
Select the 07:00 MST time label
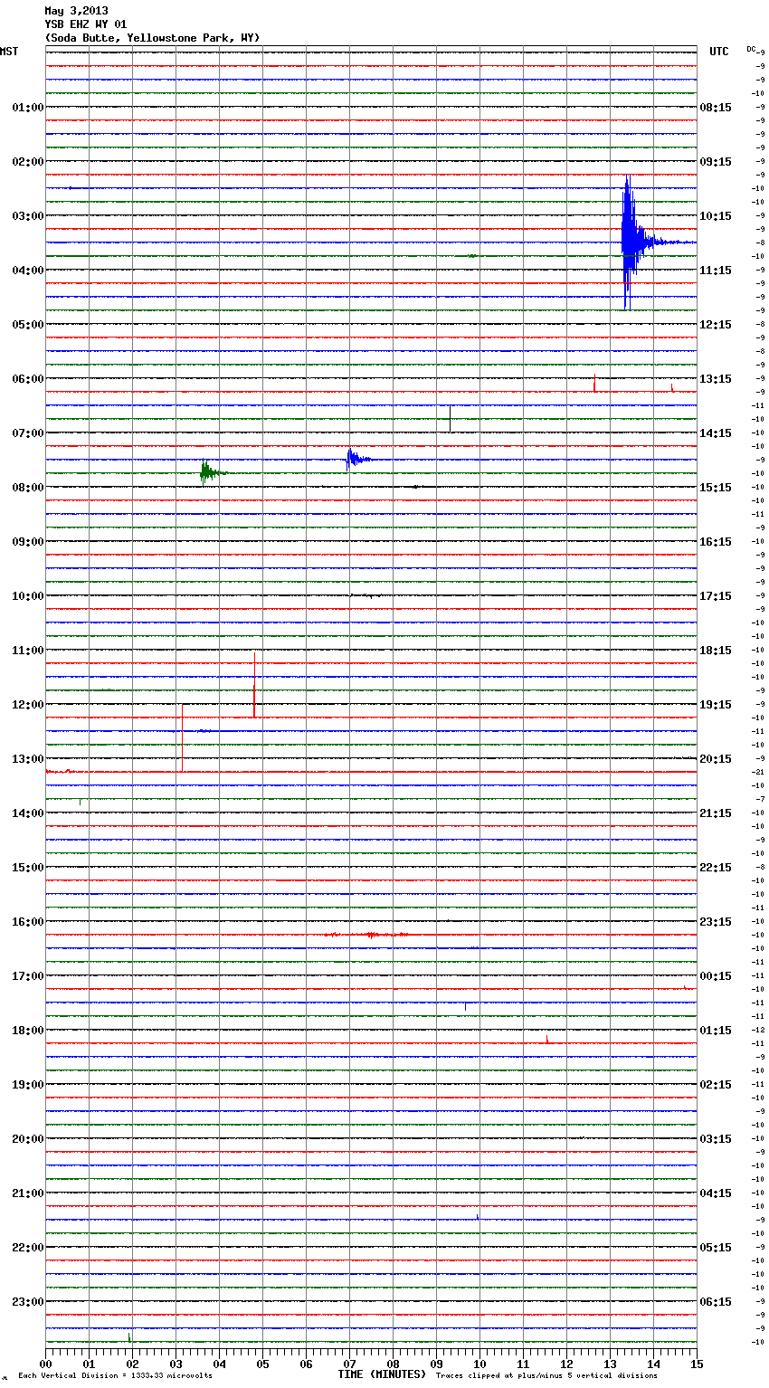[28, 433]
